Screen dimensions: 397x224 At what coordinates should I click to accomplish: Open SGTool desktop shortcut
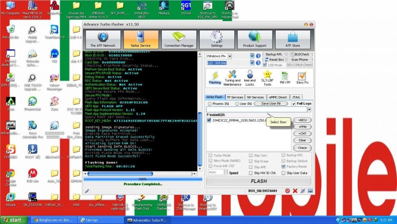coord(186,9)
